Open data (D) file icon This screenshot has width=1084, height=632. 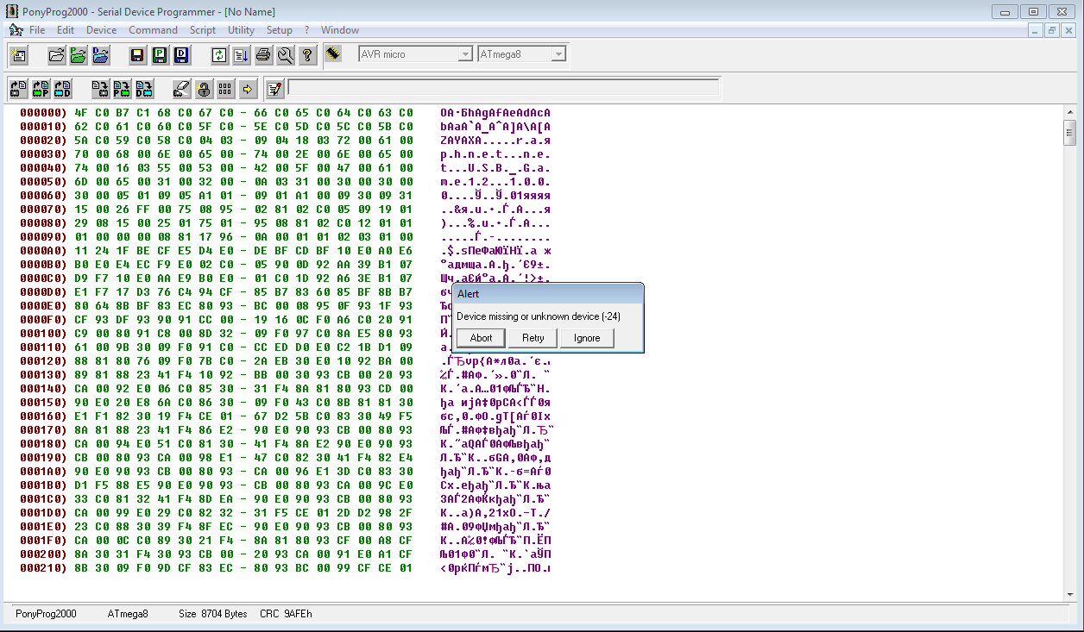point(100,55)
